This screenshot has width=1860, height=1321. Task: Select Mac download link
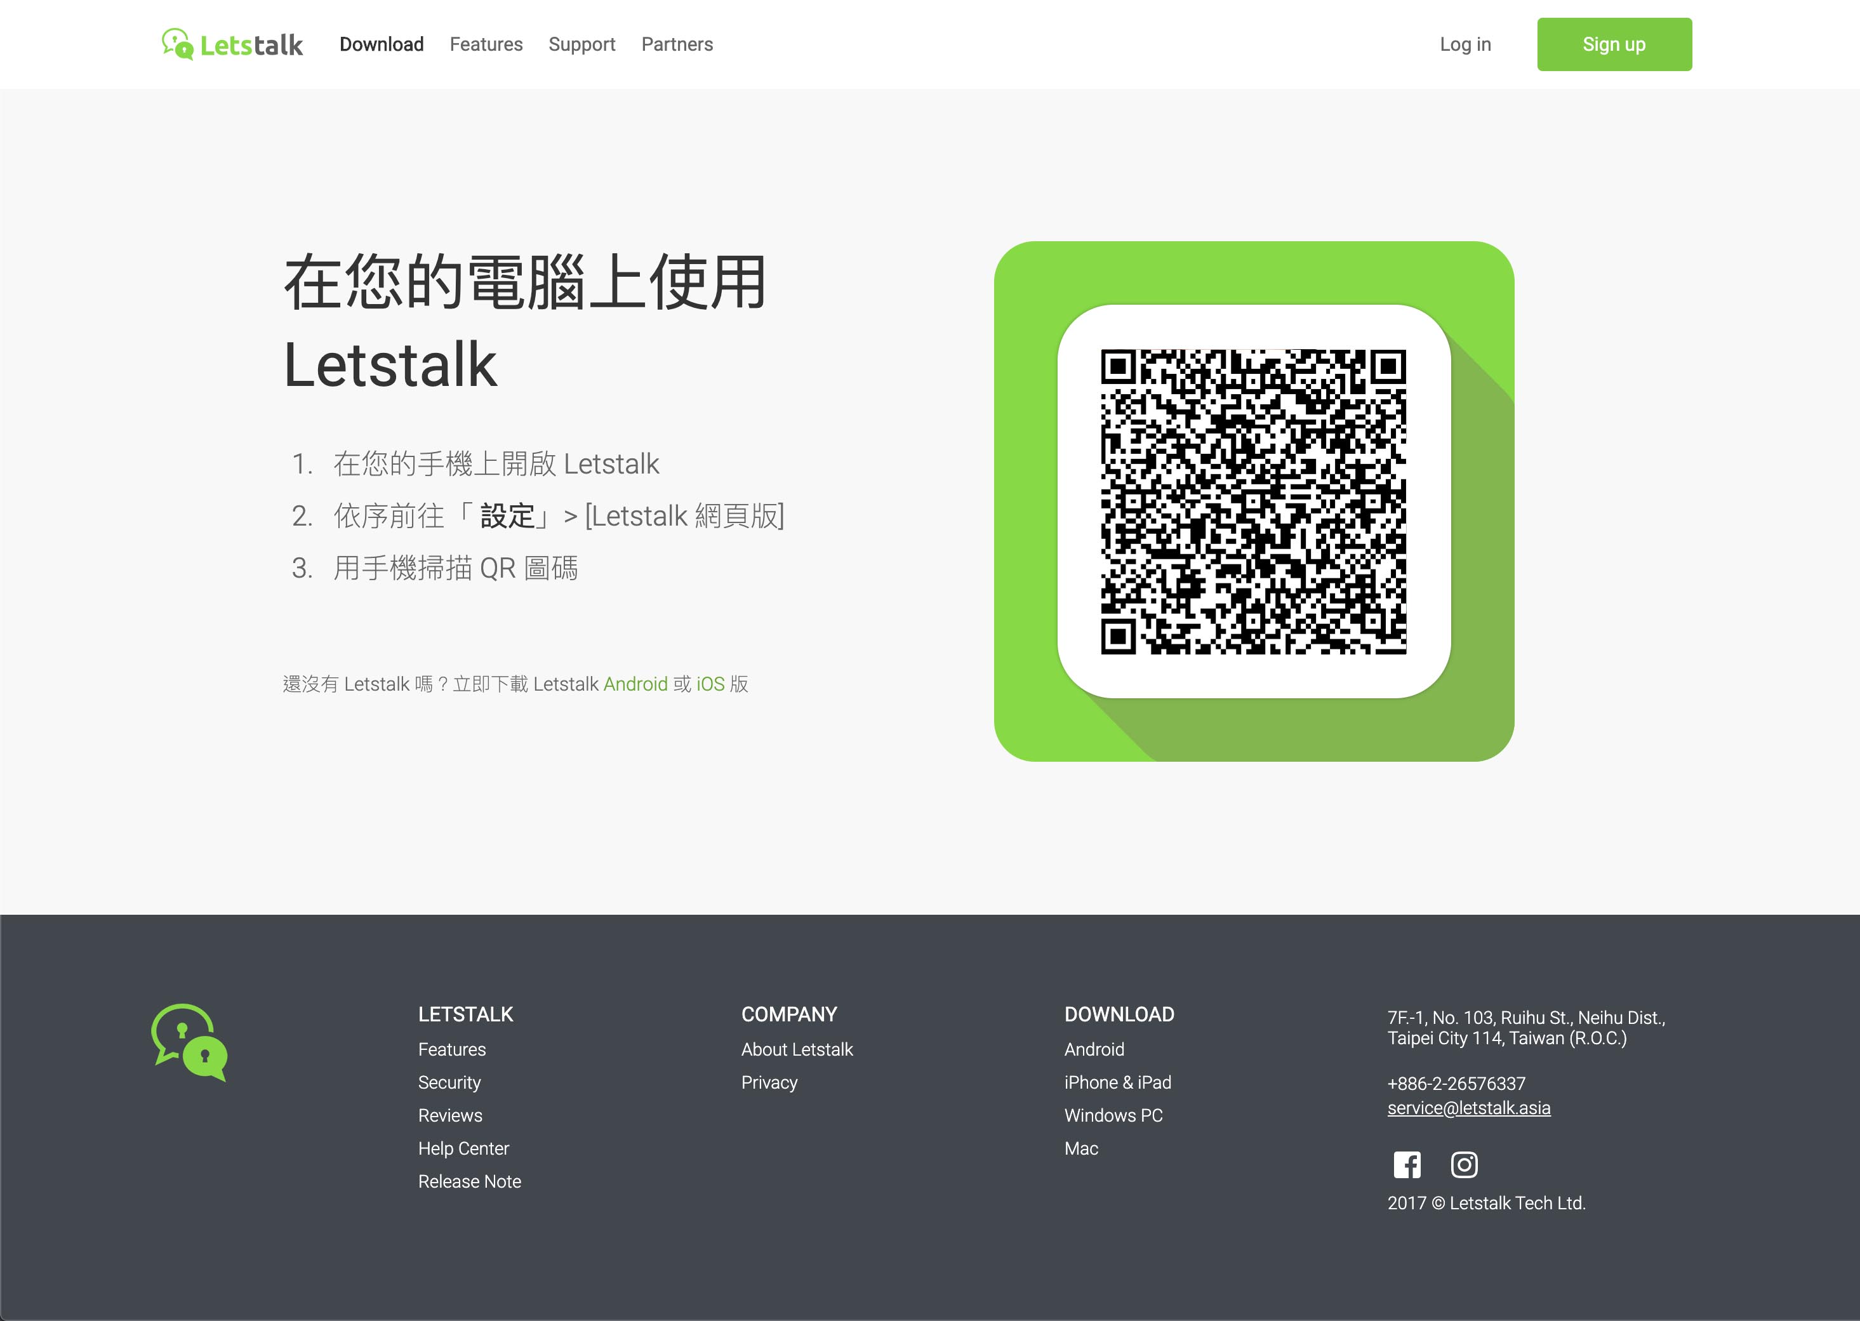(1081, 1148)
